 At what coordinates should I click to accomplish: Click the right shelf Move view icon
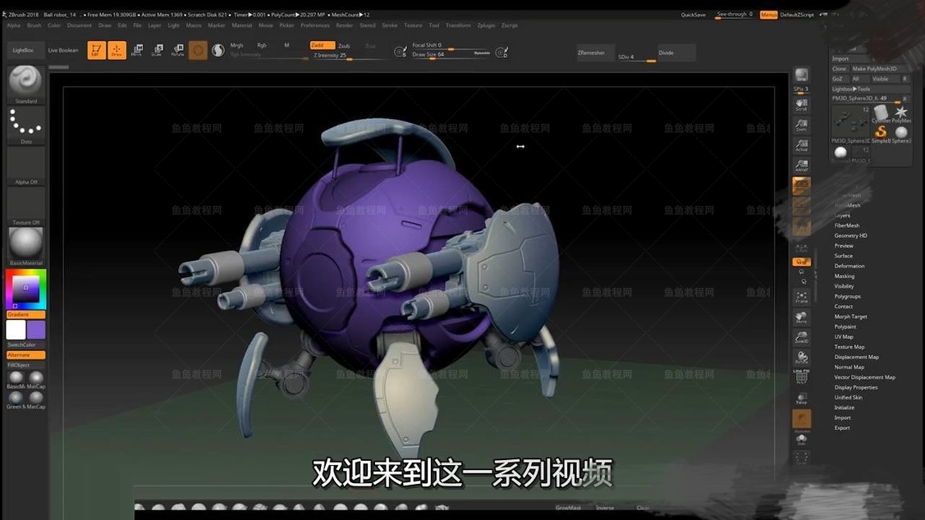tap(801, 317)
